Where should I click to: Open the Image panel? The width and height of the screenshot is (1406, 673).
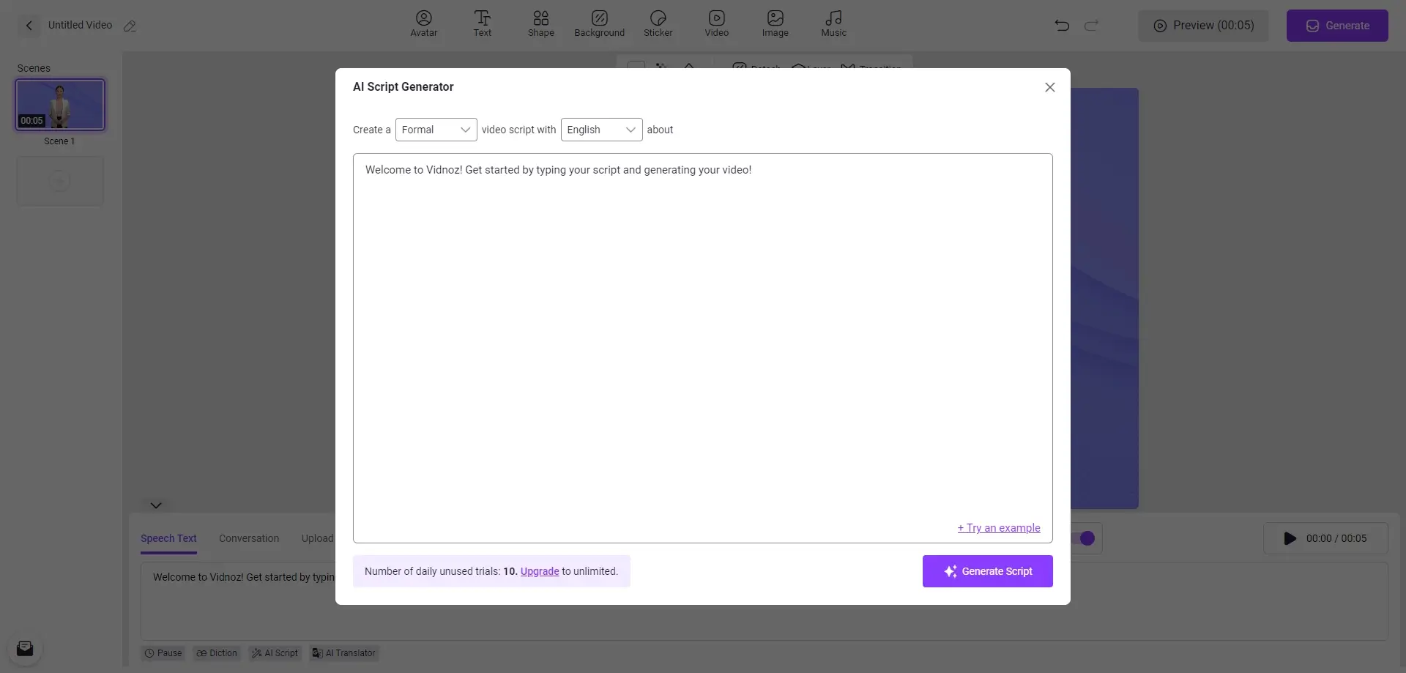click(775, 23)
